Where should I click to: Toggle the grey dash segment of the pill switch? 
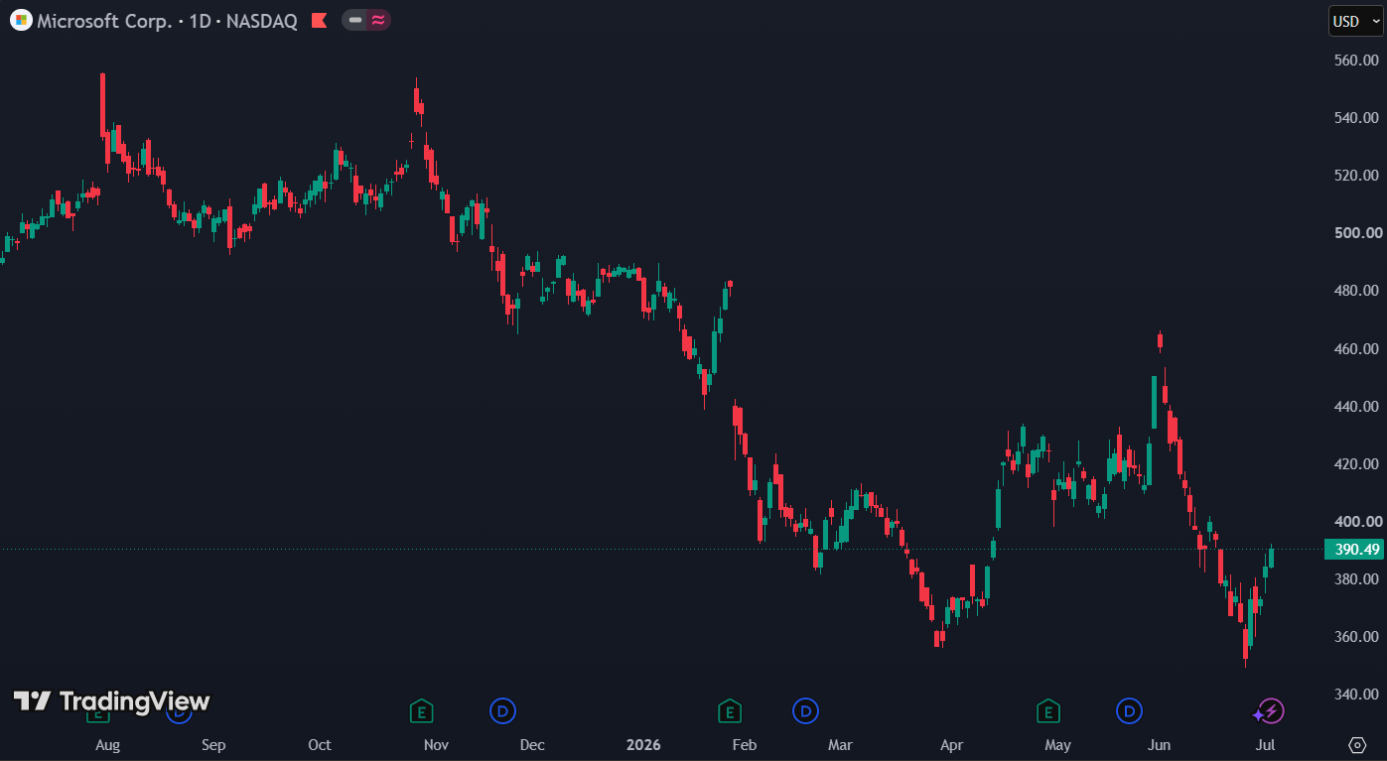tap(354, 20)
